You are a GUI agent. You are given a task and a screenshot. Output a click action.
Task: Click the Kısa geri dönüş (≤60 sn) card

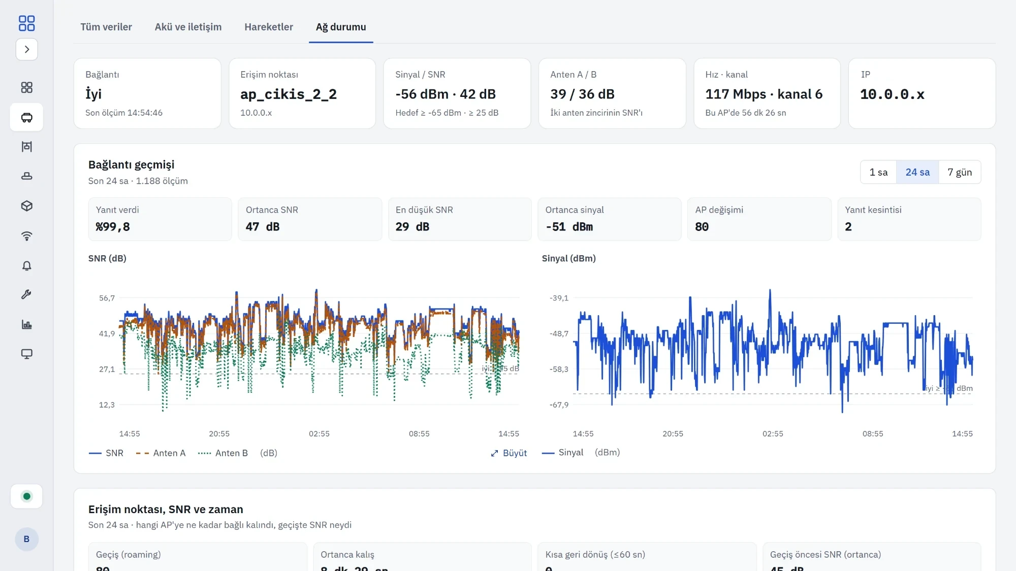tap(647, 557)
